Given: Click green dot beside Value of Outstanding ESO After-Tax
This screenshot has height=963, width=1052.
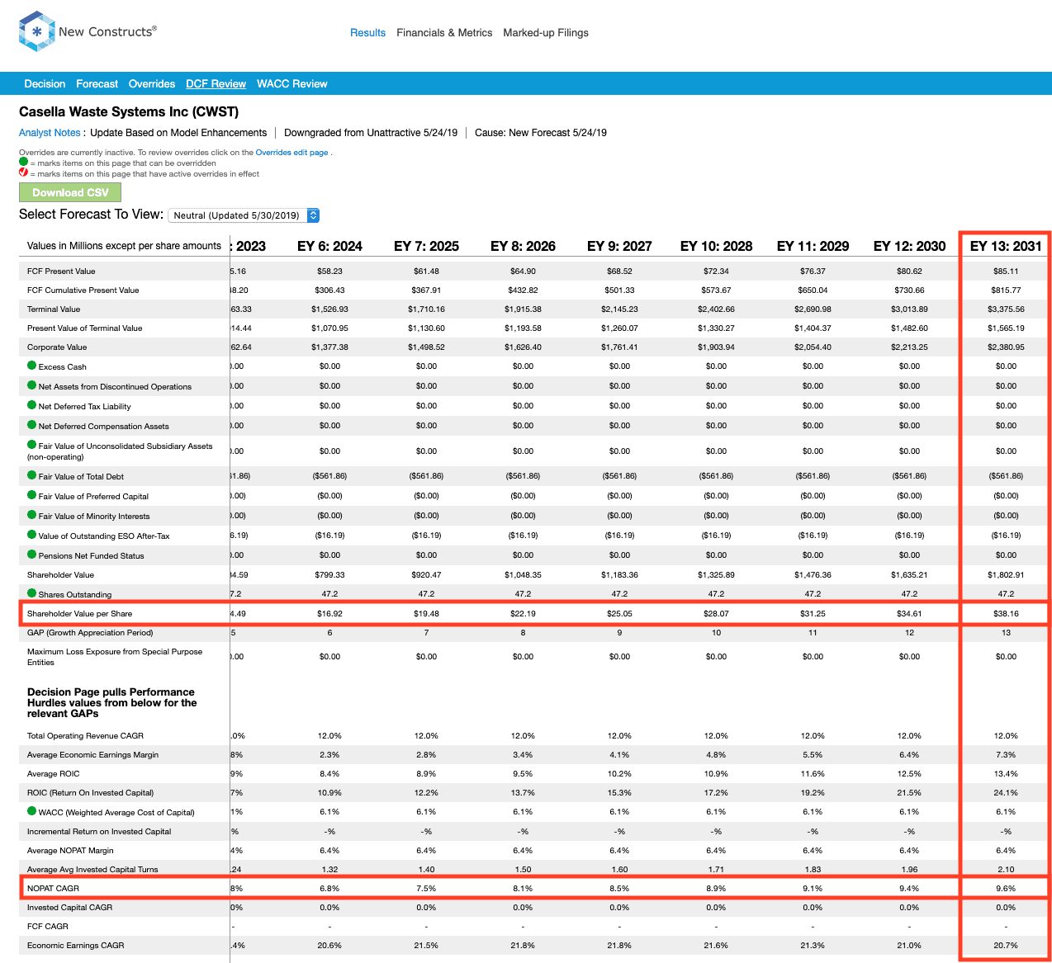Looking at the screenshot, I should [32, 535].
